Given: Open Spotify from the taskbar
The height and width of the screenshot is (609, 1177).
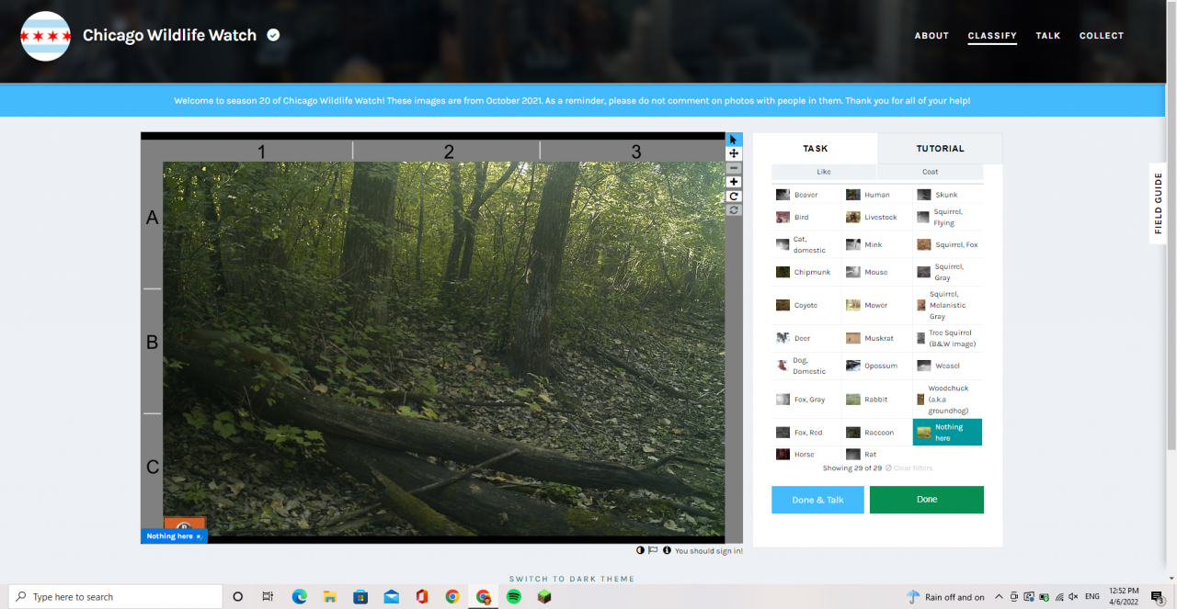Looking at the screenshot, I should pyautogui.click(x=514, y=596).
